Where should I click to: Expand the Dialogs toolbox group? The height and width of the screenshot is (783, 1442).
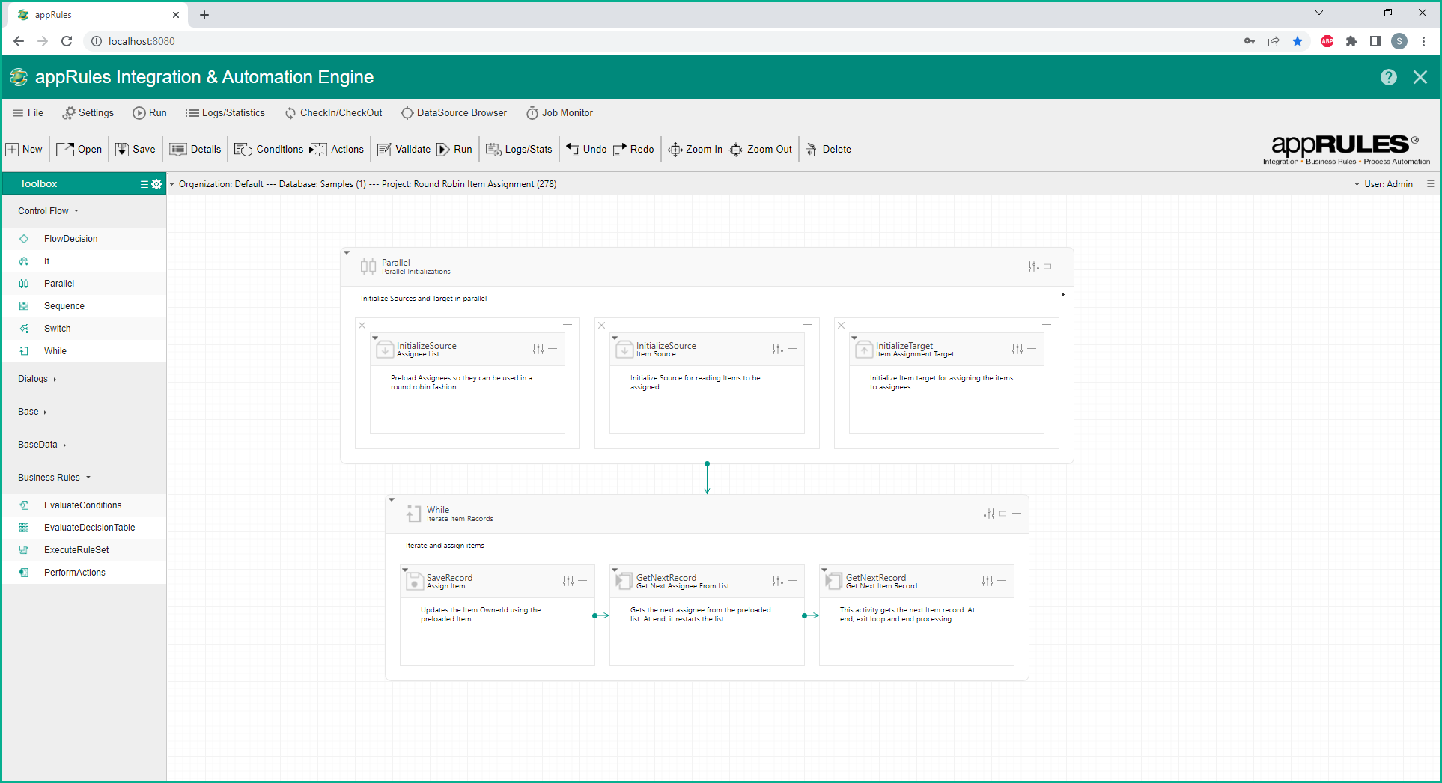[x=37, y=379]
